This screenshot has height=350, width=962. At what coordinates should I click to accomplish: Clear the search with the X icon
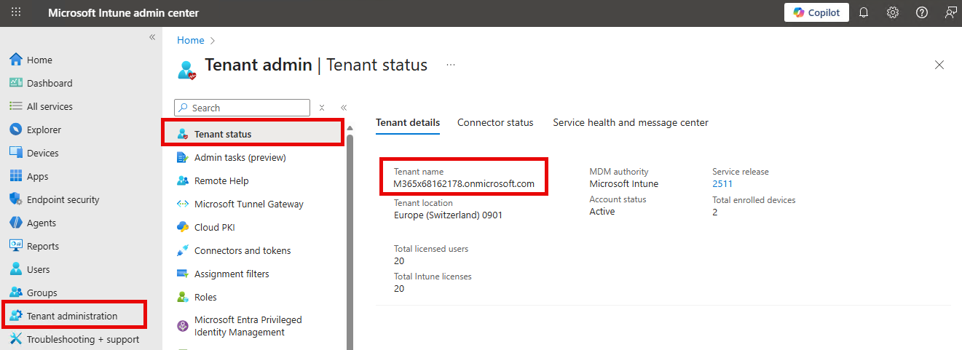coord(322,108)
